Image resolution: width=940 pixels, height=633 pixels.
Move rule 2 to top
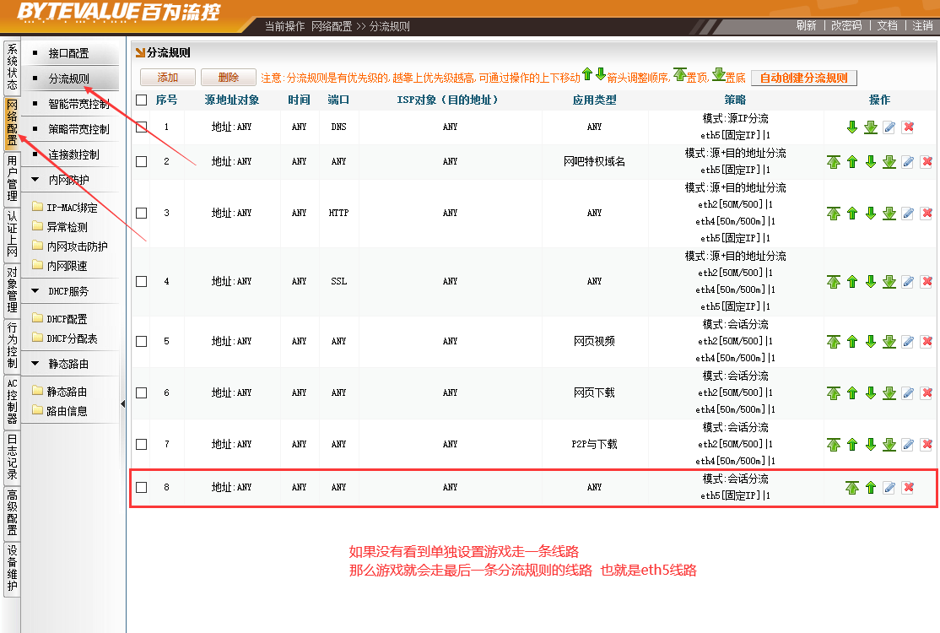click(x=834, y=162)
